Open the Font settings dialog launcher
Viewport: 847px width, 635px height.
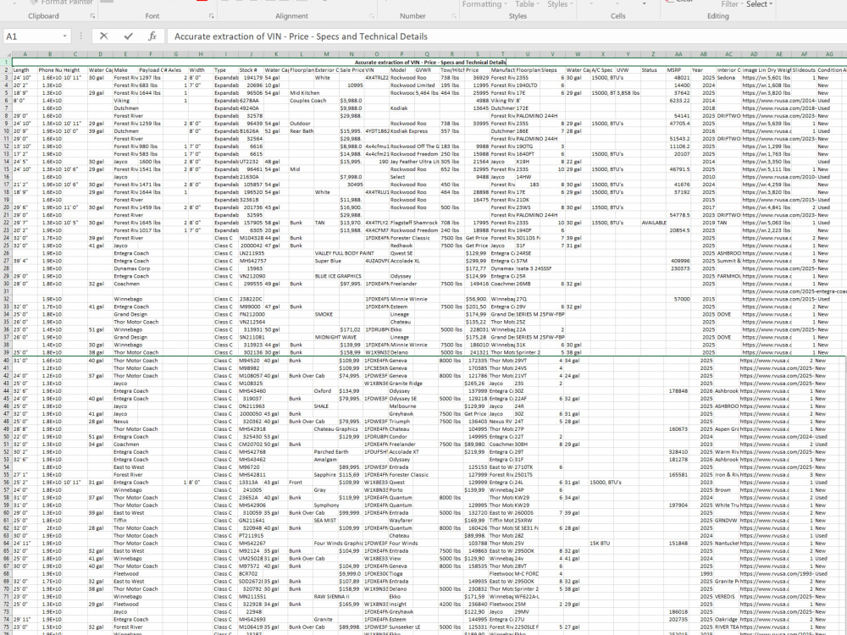(x=211, y=16)
